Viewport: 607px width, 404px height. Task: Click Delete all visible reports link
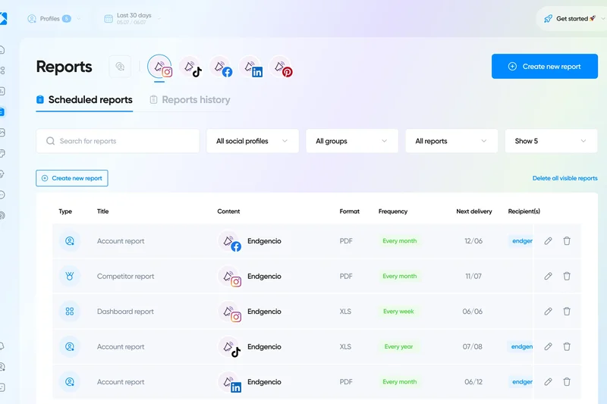pos(565,178)
